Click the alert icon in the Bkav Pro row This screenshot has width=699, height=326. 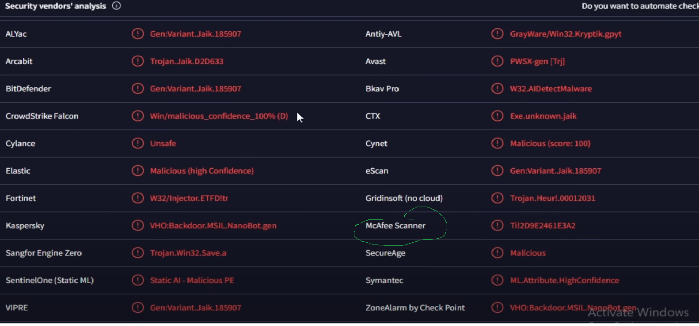pyautogui.click(x=498, y=88)
